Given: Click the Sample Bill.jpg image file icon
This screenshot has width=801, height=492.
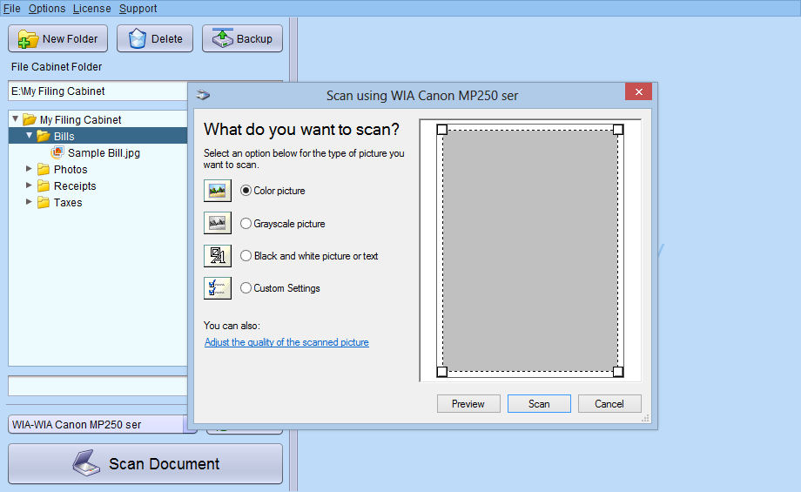Looking at the screenshot, I should pyautogui.click(x=57, y=152).
